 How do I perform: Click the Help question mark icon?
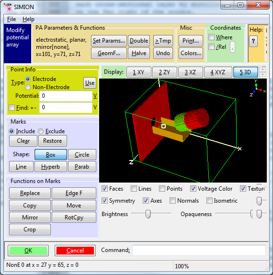253,41
